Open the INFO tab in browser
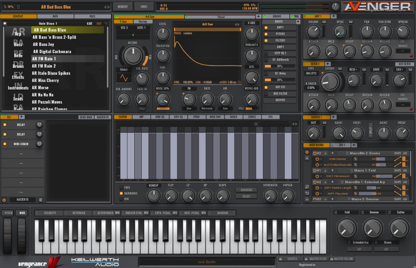The width and height of the screenshot is (416, 268). tap(55, 17)
